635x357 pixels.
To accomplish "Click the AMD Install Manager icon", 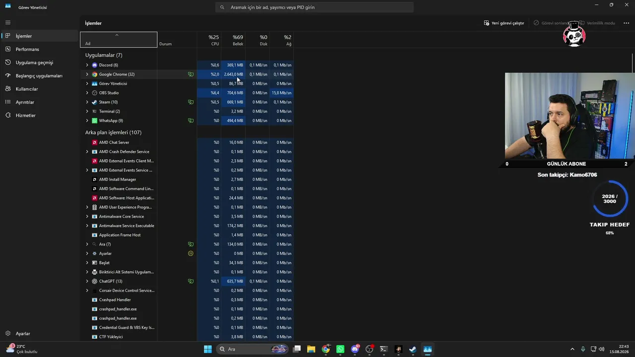I will [95, 179].
